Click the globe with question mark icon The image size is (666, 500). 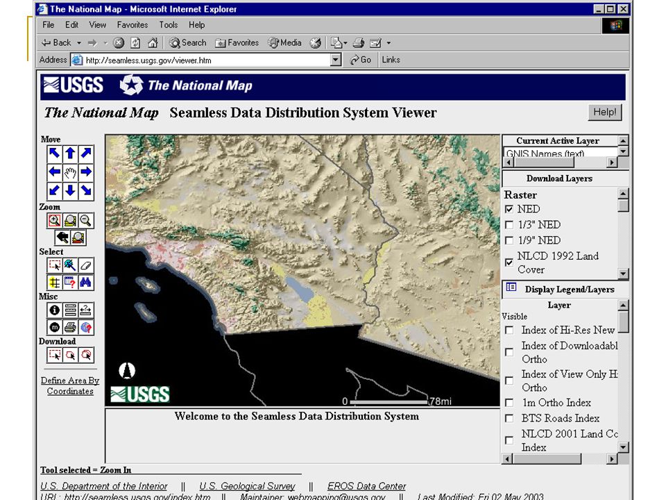tap(86, 327)
